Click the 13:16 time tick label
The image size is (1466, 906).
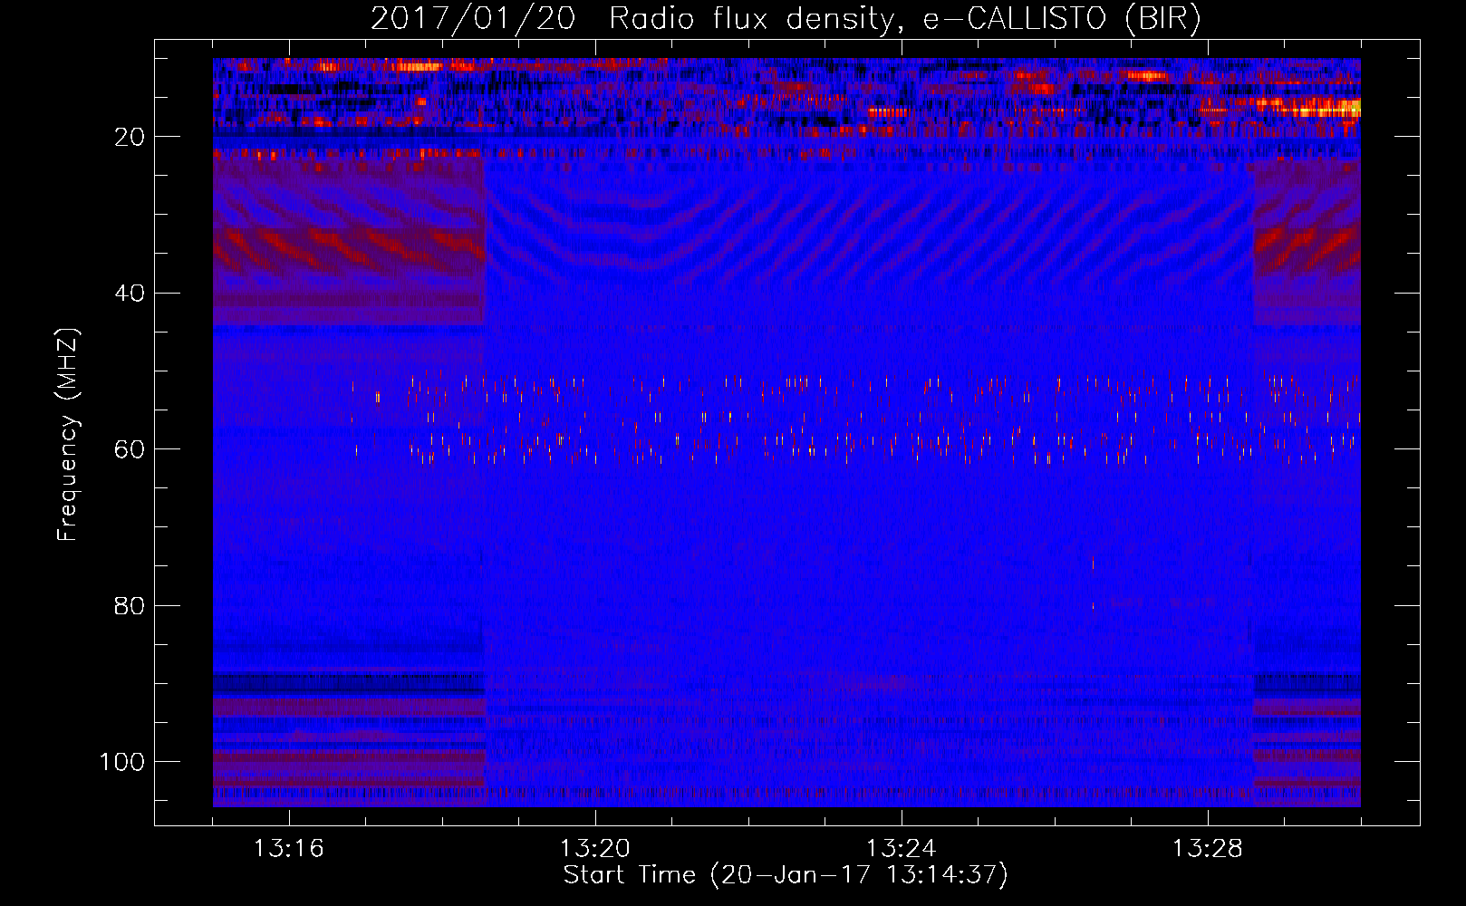click(288, 849)
